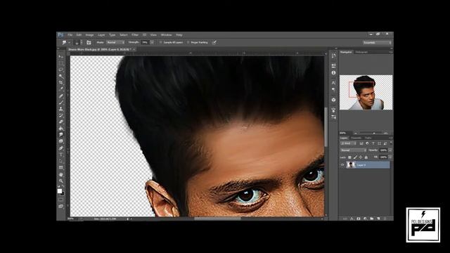This screenshot has height=253, width=450.
Task: Open the Strength slider arrow
Action: pyautogui.click(x=152, y=42)
